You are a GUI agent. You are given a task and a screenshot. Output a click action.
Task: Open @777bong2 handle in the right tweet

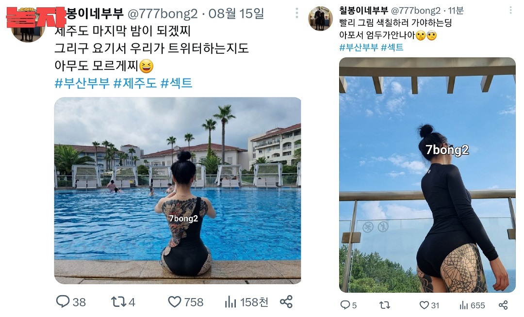[x=415, y=11]
